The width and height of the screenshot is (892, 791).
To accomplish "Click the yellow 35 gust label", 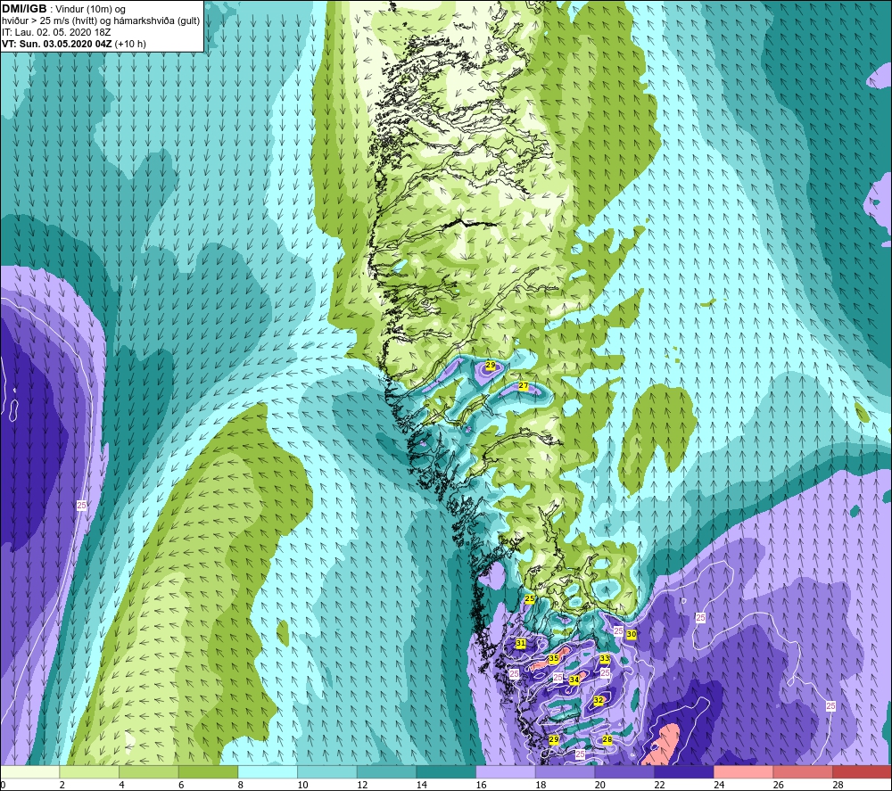I will [554, 658].
